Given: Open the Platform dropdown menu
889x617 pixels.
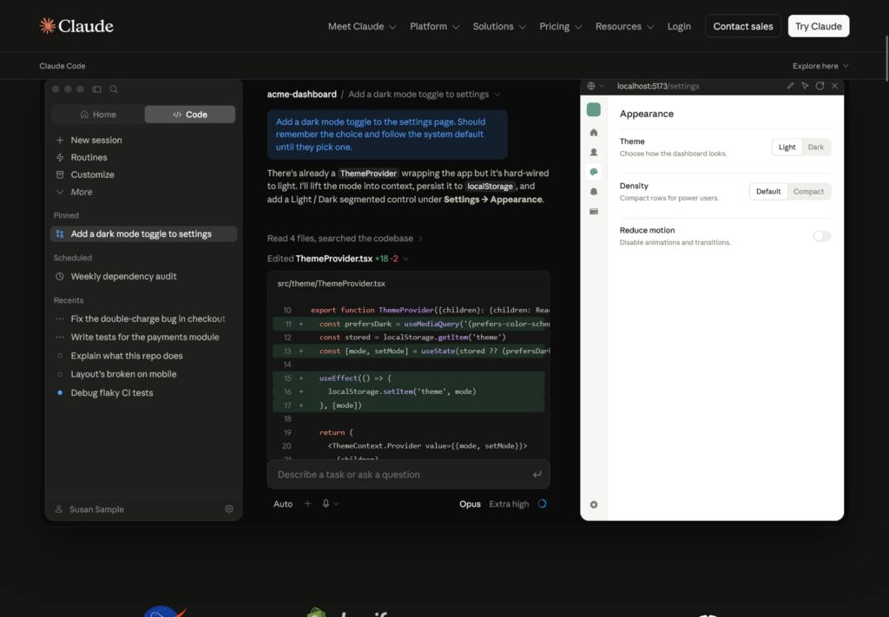Looking at the screenshot, I should pyautogui.click(x=434, y=26).
